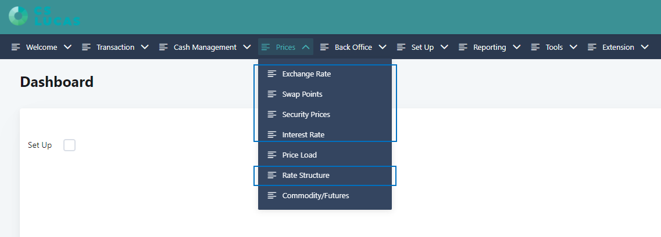Viewport: 661px width, 237px height.
Task: Click the list icon beside Commodity/Futures
Action: click(271, 196)
